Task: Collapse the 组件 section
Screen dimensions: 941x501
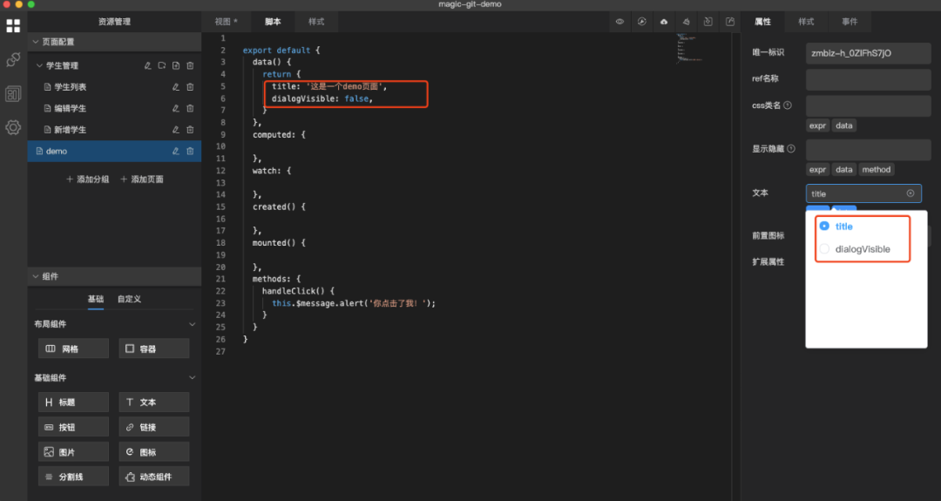Action: (36, 276)
